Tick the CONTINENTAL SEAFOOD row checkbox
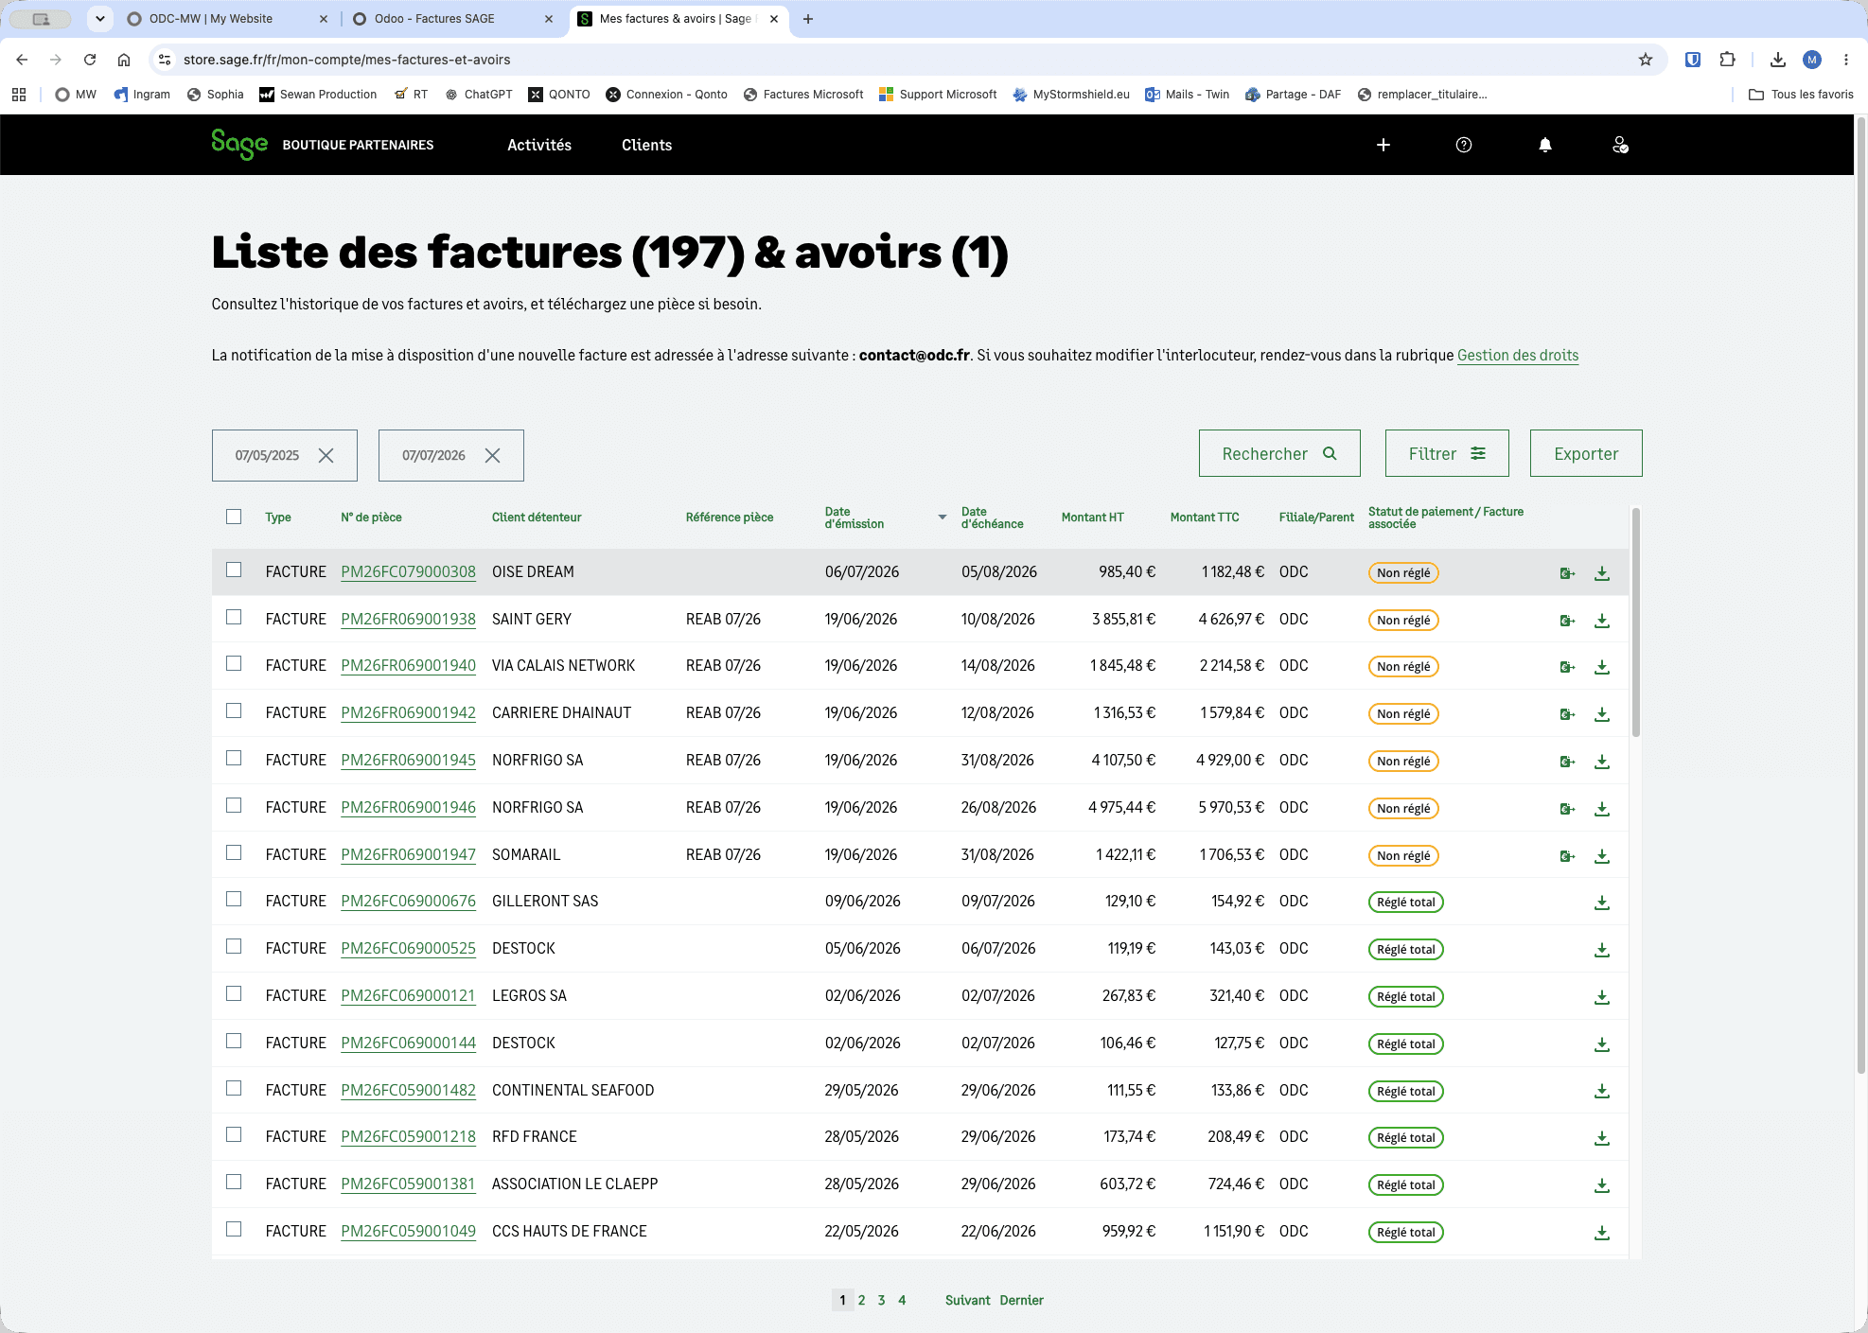The height and width of the screenshot is (1333, 1868). (234, 1088)
